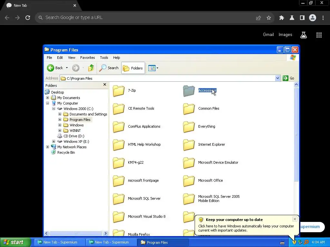Select the Accessories folder icon
The image size is (330, 247).
[189, 91]
